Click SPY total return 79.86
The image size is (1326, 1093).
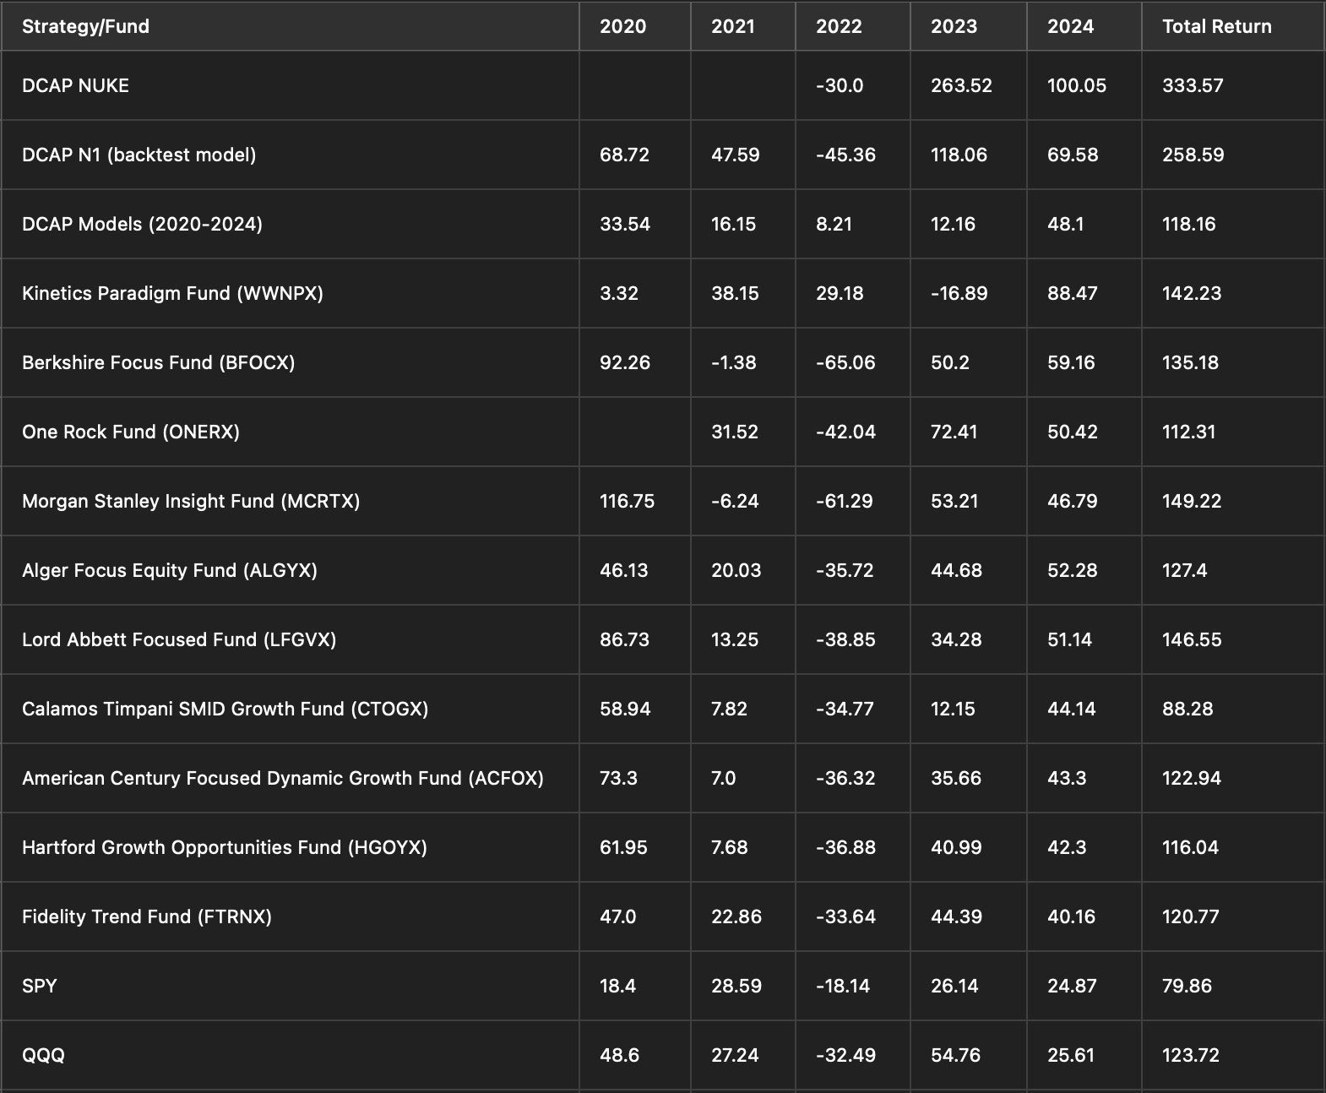coord(1187,986)
